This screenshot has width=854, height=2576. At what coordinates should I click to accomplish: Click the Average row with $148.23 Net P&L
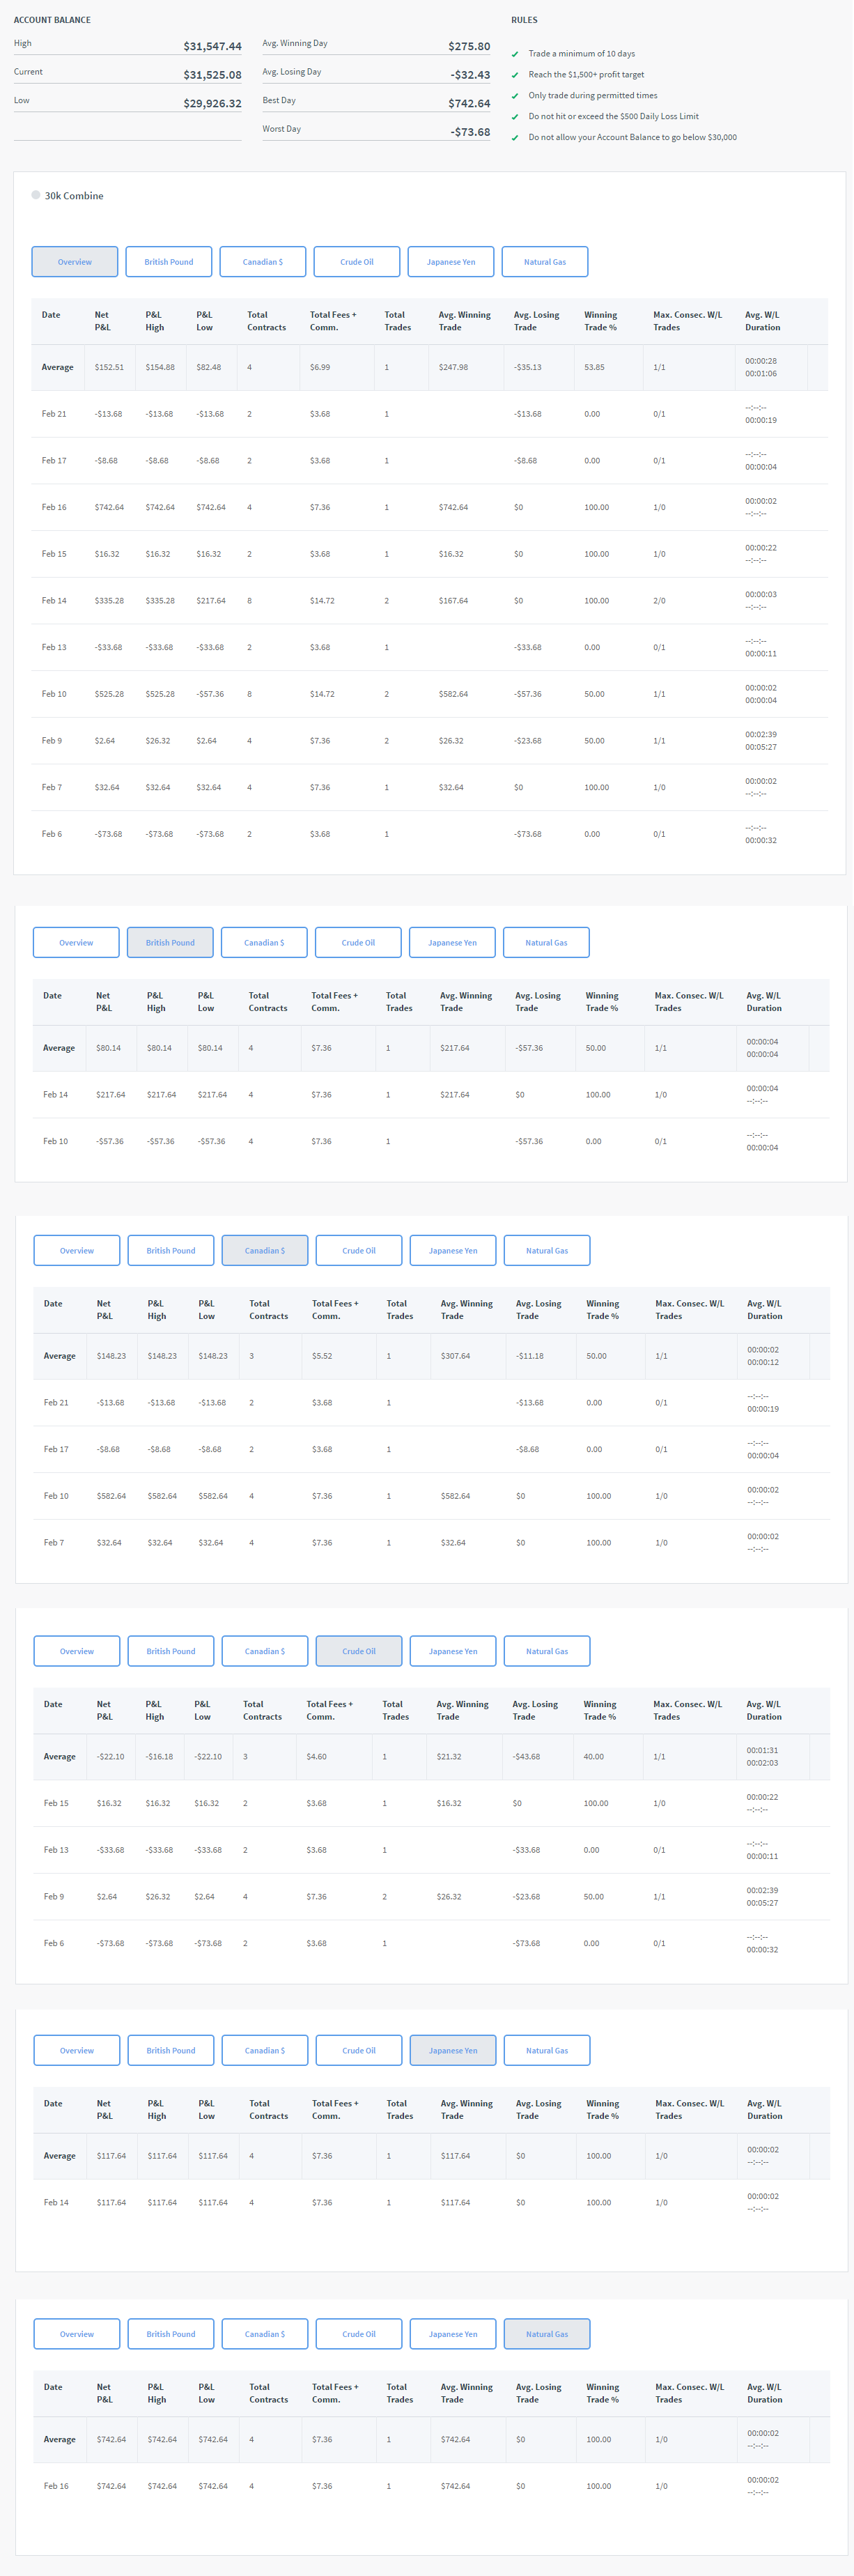431,1356
